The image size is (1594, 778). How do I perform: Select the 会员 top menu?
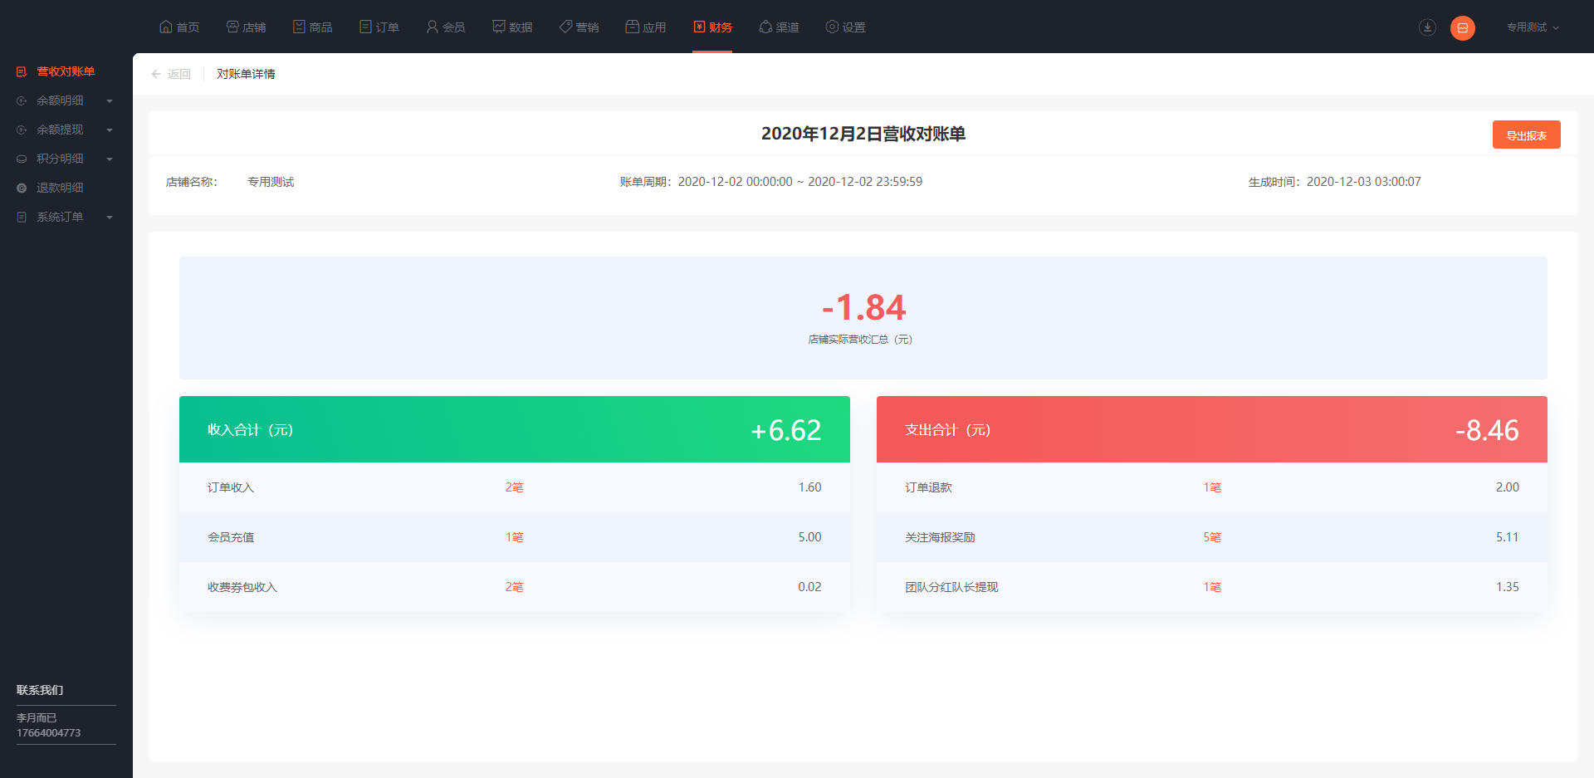point(445,27)
